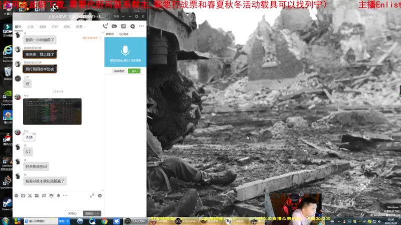Image resolution: width=401 pixels, height=225 pixels.
Task: Open Internet Explorer desktop shortcut
Action: [x=8, y=53]
